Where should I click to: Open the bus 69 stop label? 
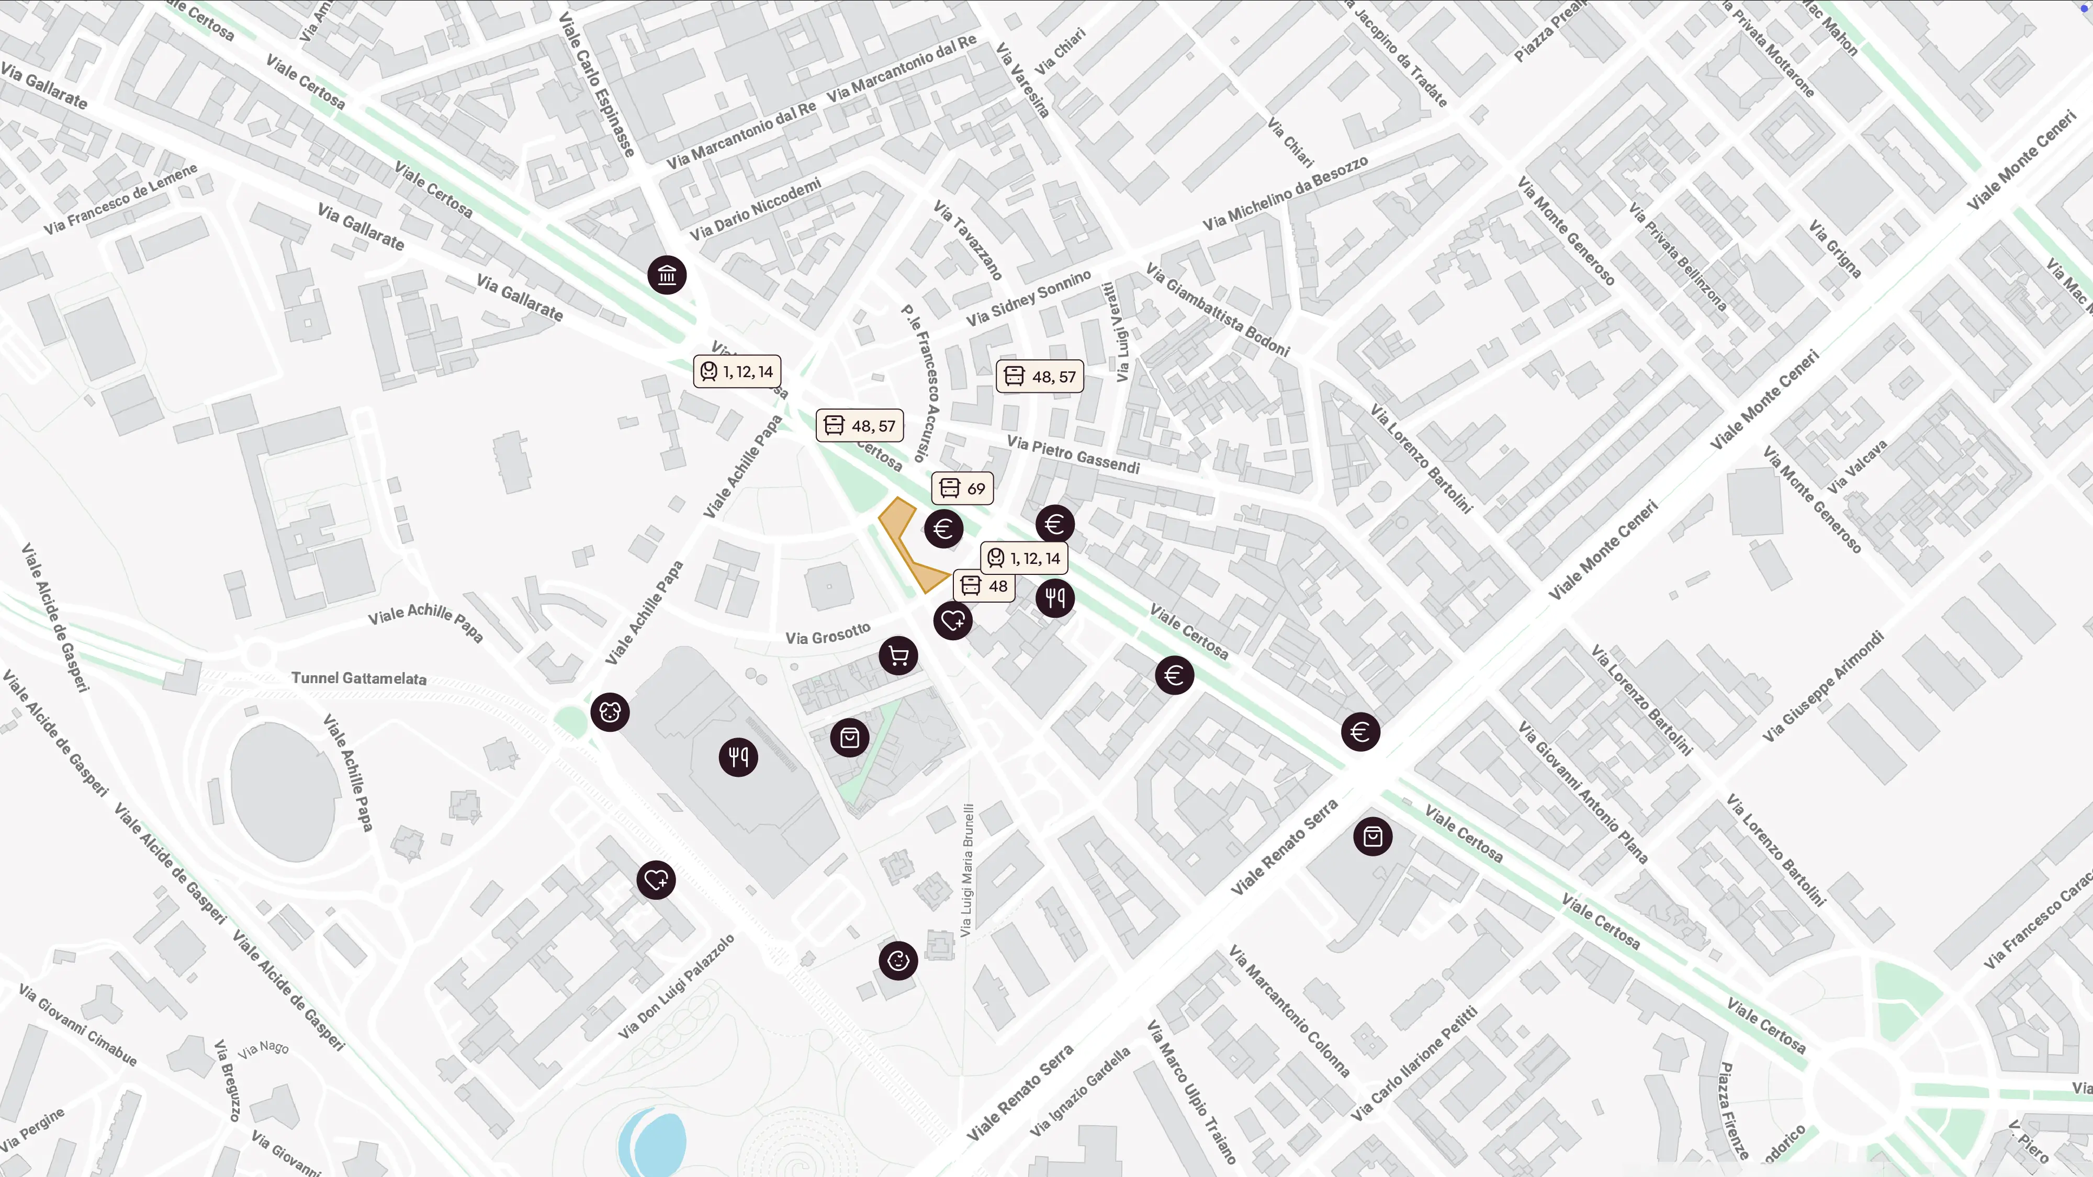[962, 488]
